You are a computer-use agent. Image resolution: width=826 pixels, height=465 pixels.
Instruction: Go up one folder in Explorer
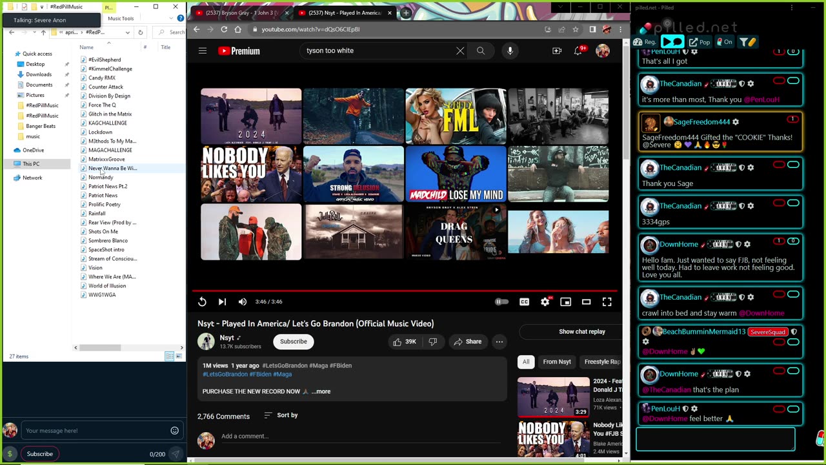(43, 32)
